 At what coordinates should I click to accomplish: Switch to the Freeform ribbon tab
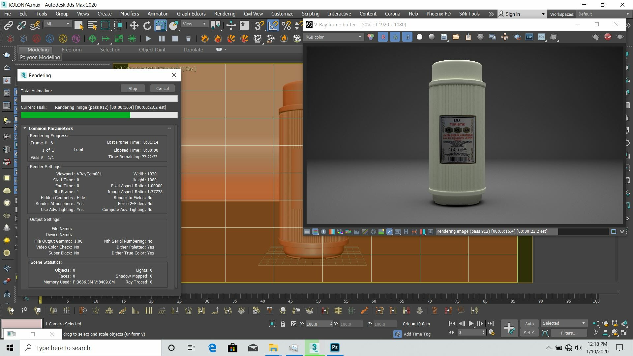(x=72, y=49)
